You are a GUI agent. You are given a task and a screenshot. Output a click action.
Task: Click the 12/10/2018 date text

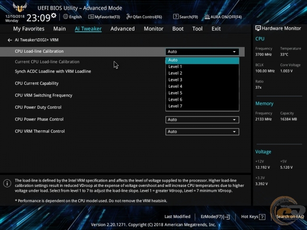pos(15,16)
